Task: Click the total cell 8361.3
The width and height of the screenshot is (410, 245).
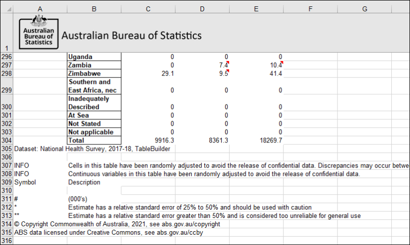Action: pos(202,140)
